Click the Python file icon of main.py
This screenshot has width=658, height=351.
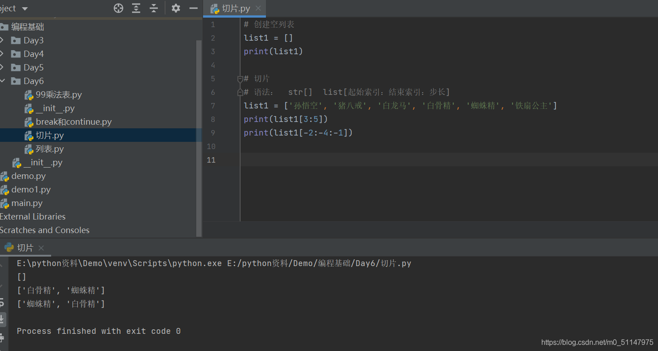(x=5, y=203)
